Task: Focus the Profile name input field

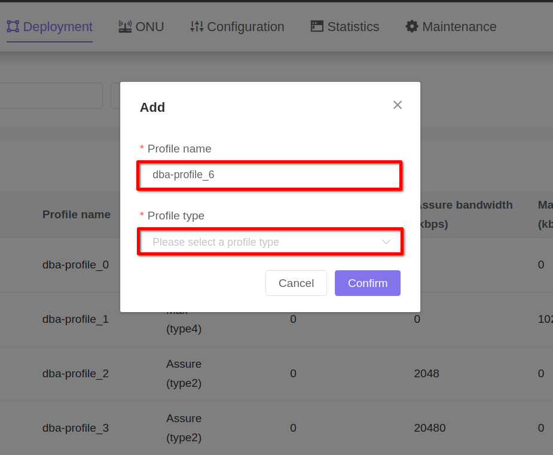Action: [269, 175]
